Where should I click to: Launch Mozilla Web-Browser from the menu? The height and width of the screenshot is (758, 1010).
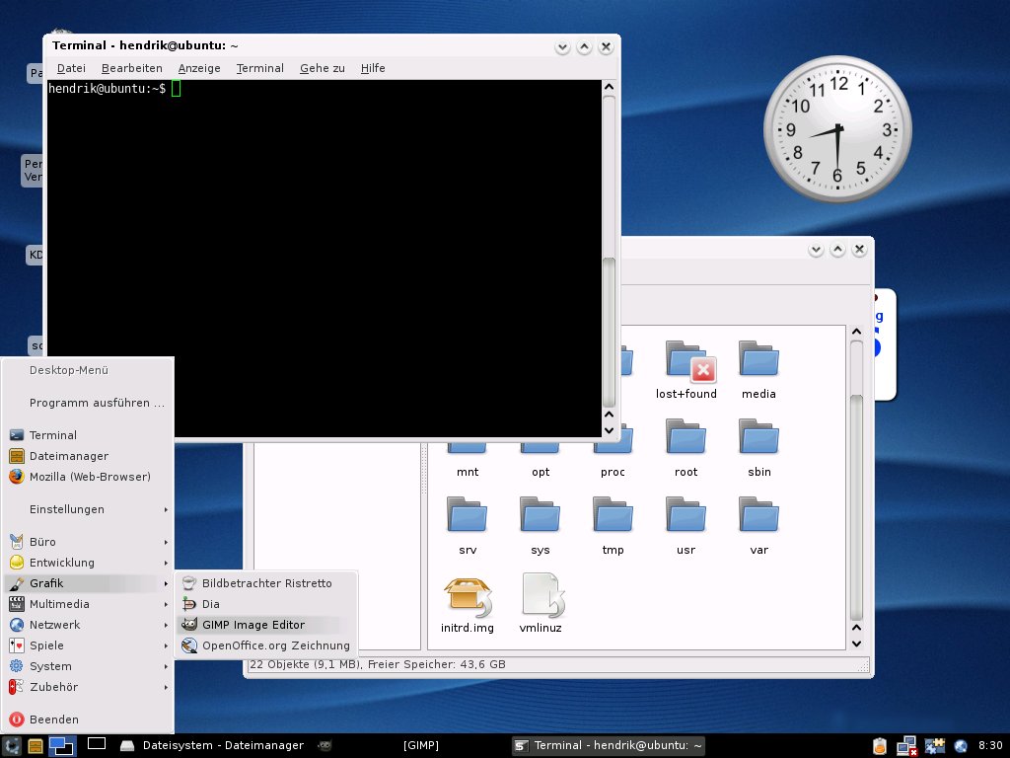(x=88, y=477)
